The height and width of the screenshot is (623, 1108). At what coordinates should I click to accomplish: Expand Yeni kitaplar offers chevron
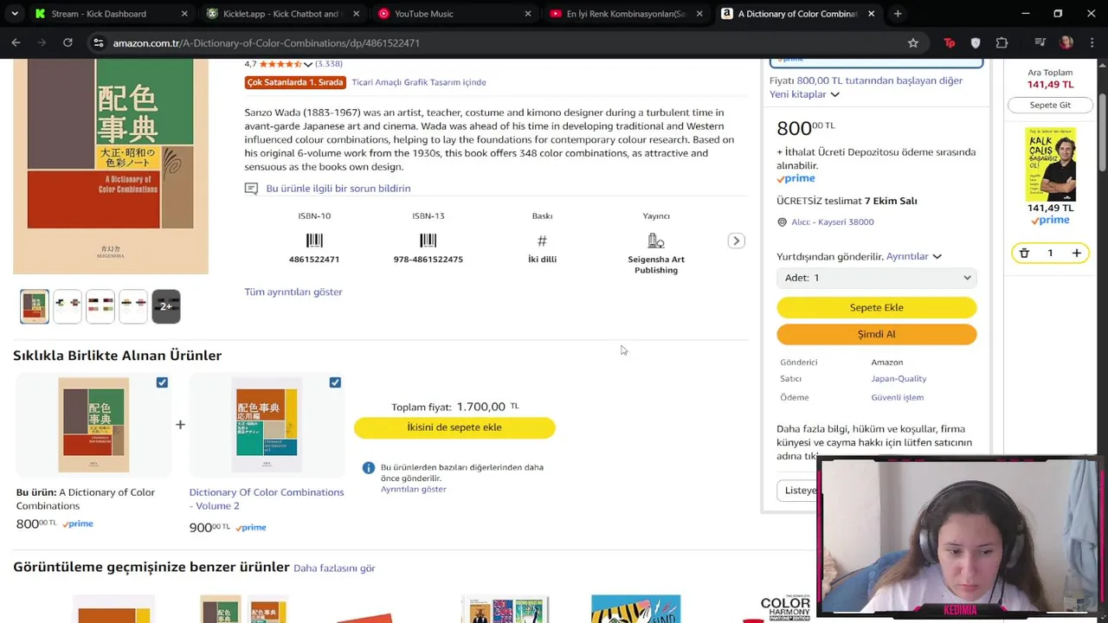(834, 94)
